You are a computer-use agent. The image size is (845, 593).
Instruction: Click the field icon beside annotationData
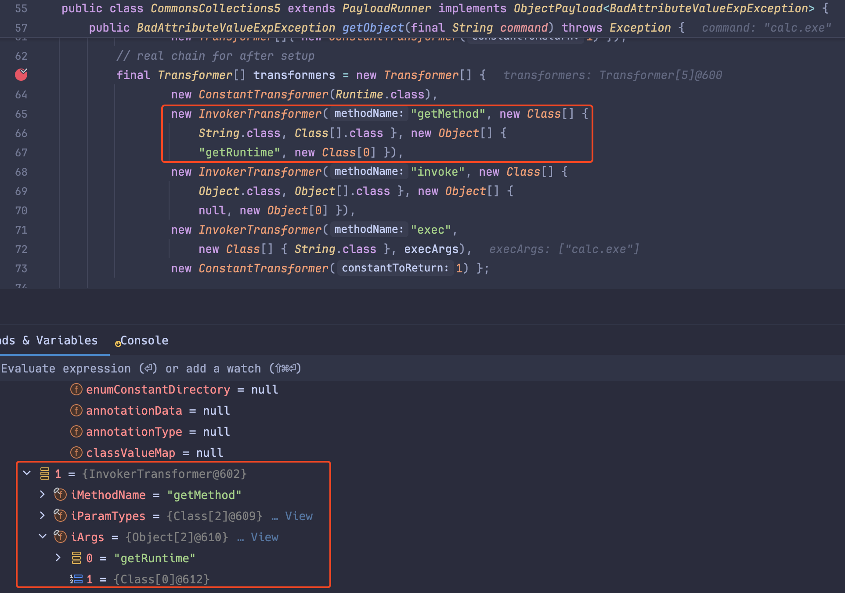(76, 410)
